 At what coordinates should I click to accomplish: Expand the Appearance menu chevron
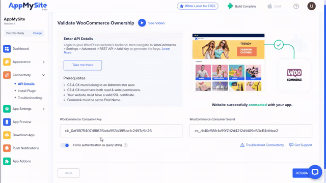coord(44,62)
